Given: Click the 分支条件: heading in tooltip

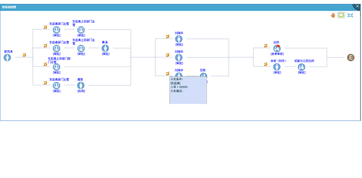Looking at the screenshot, I should (x=177, y=79).
